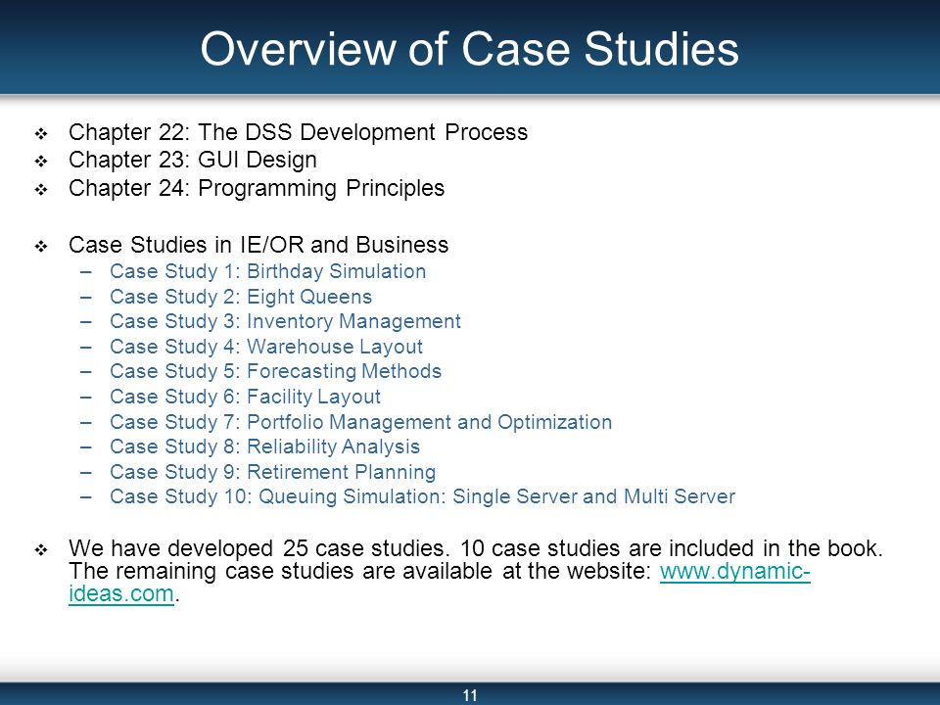Click slide number 11 in footer

[470, 695]
